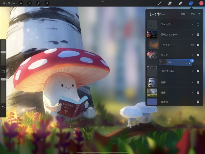The image size is (205, 154).
Task: Click the 照明フィルター layer name
Action: coord(169,35)
